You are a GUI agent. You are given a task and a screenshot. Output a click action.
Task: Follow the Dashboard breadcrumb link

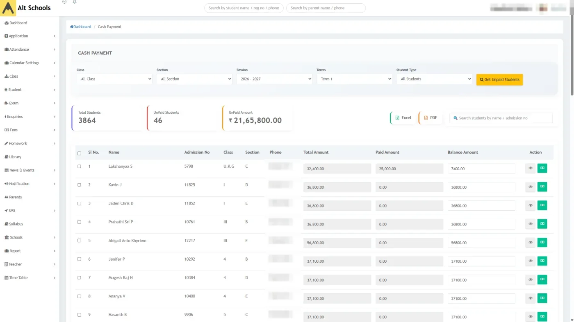coord(81,27)
